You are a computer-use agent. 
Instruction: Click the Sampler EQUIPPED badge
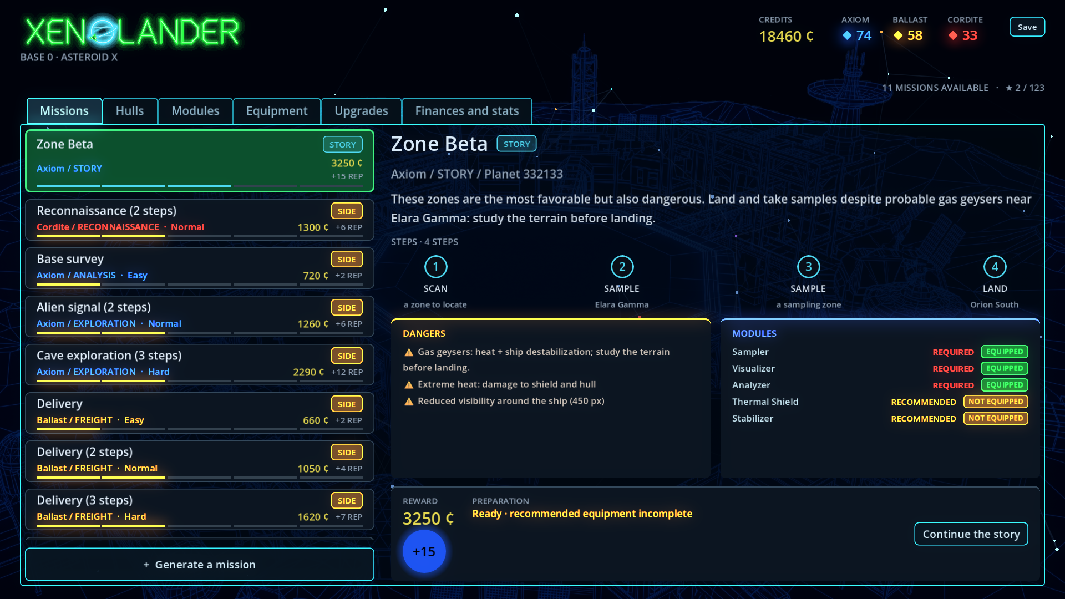(1005, 352)
